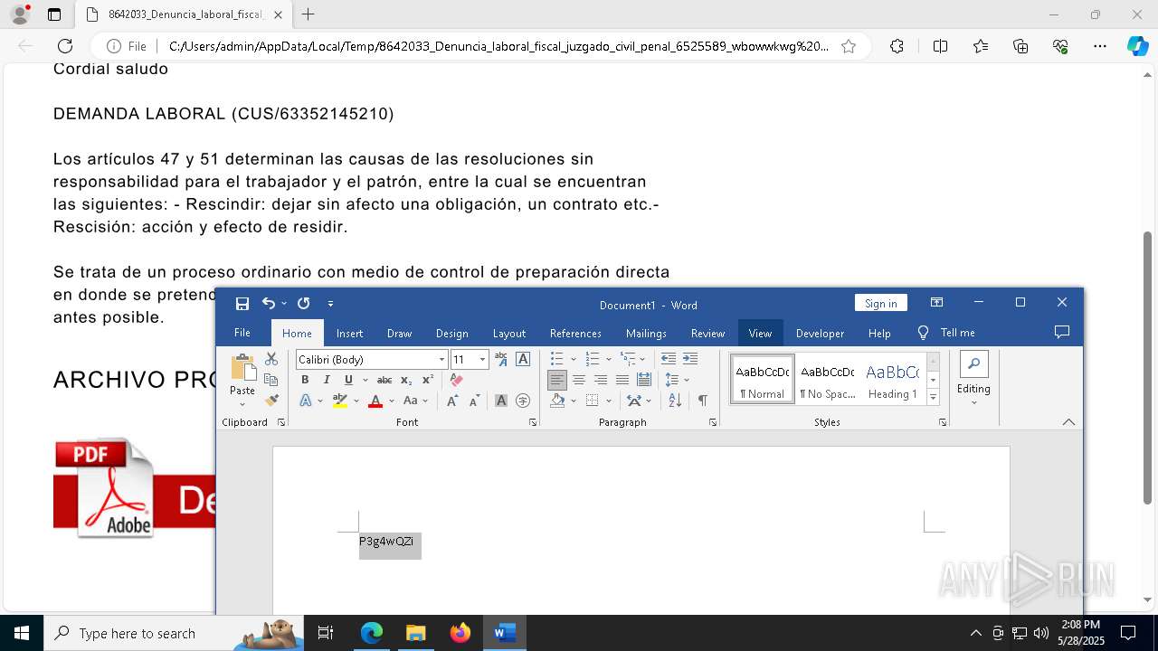Click the Phonetic Guide icon
1158x651 pixels.
tap(501, 359)
